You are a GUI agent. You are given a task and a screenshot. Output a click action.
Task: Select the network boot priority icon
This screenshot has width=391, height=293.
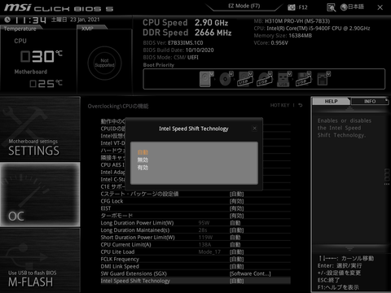coord(323,79)
